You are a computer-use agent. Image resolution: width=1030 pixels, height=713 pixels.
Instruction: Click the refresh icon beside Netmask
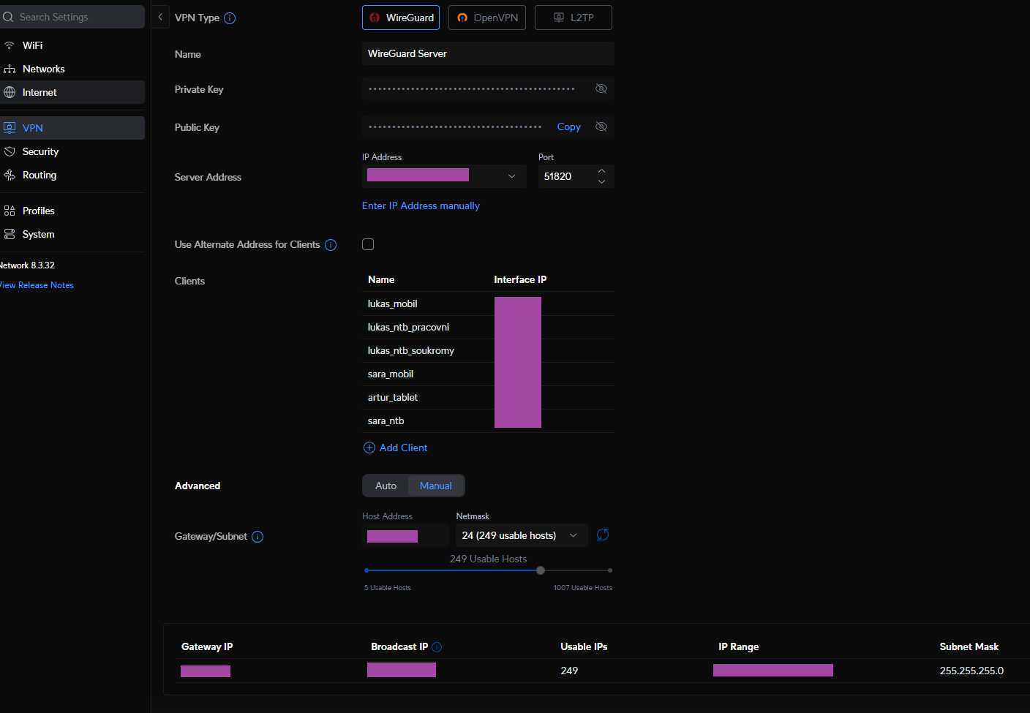[603, 535]
